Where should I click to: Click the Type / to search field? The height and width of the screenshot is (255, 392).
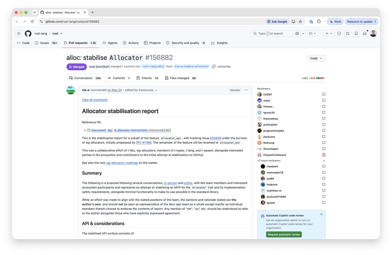pos(271,33)
